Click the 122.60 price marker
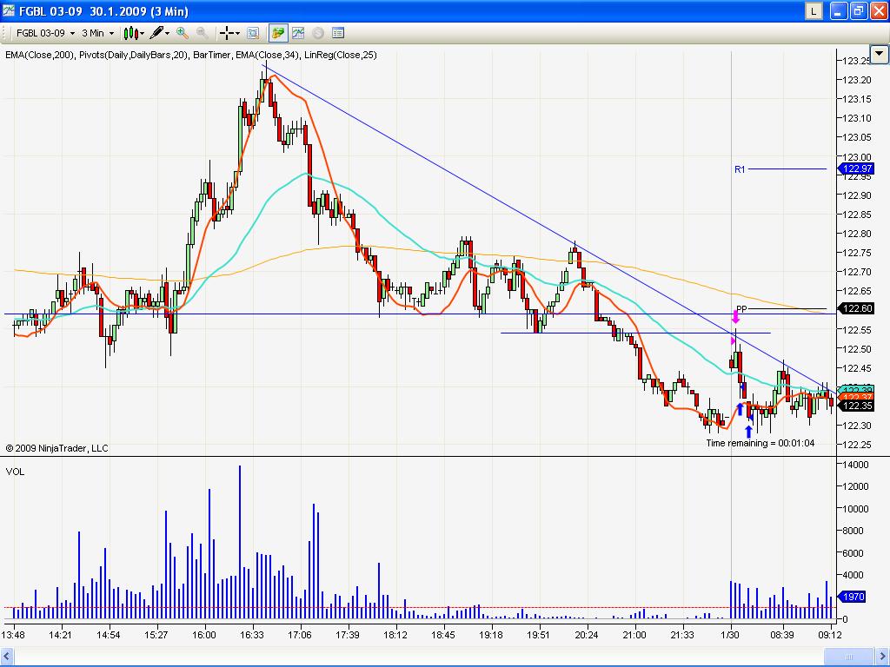 (x=856, y=308)
